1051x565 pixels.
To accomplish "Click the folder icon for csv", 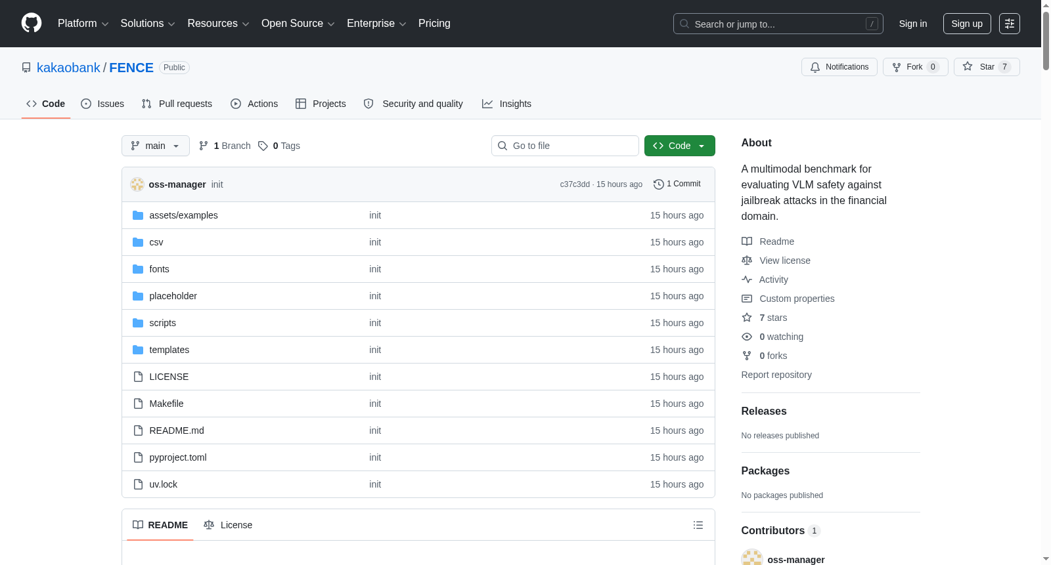I will click(x=138, y=242).
